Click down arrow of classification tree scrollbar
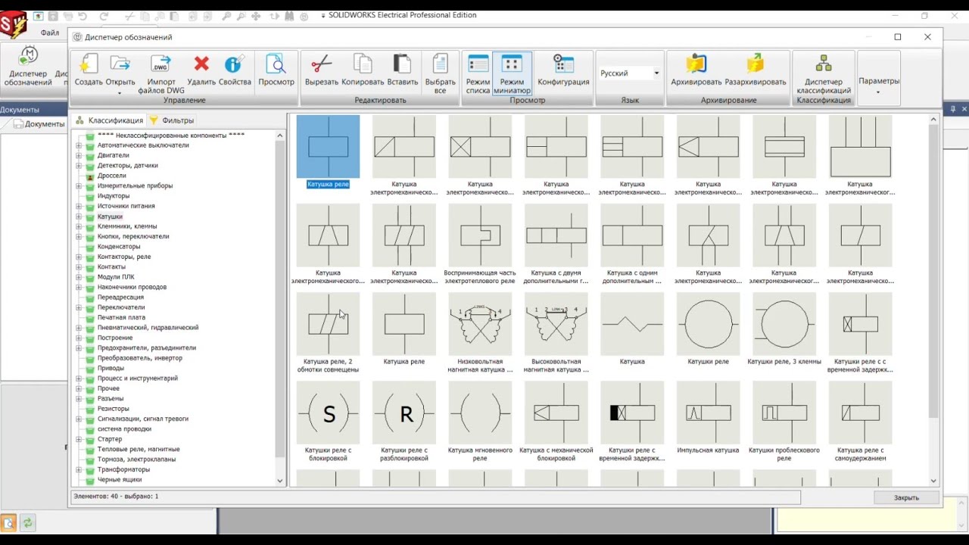969x545 pixels. click(x=280, y=481)
